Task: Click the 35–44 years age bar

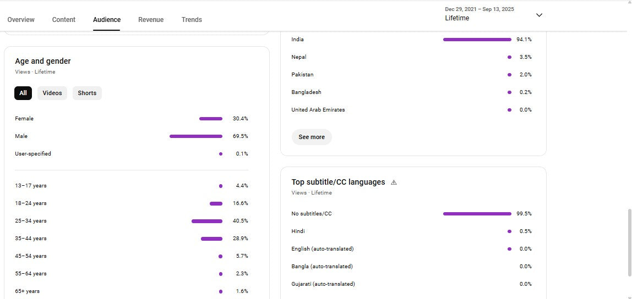Action: [x=211, y=239]
